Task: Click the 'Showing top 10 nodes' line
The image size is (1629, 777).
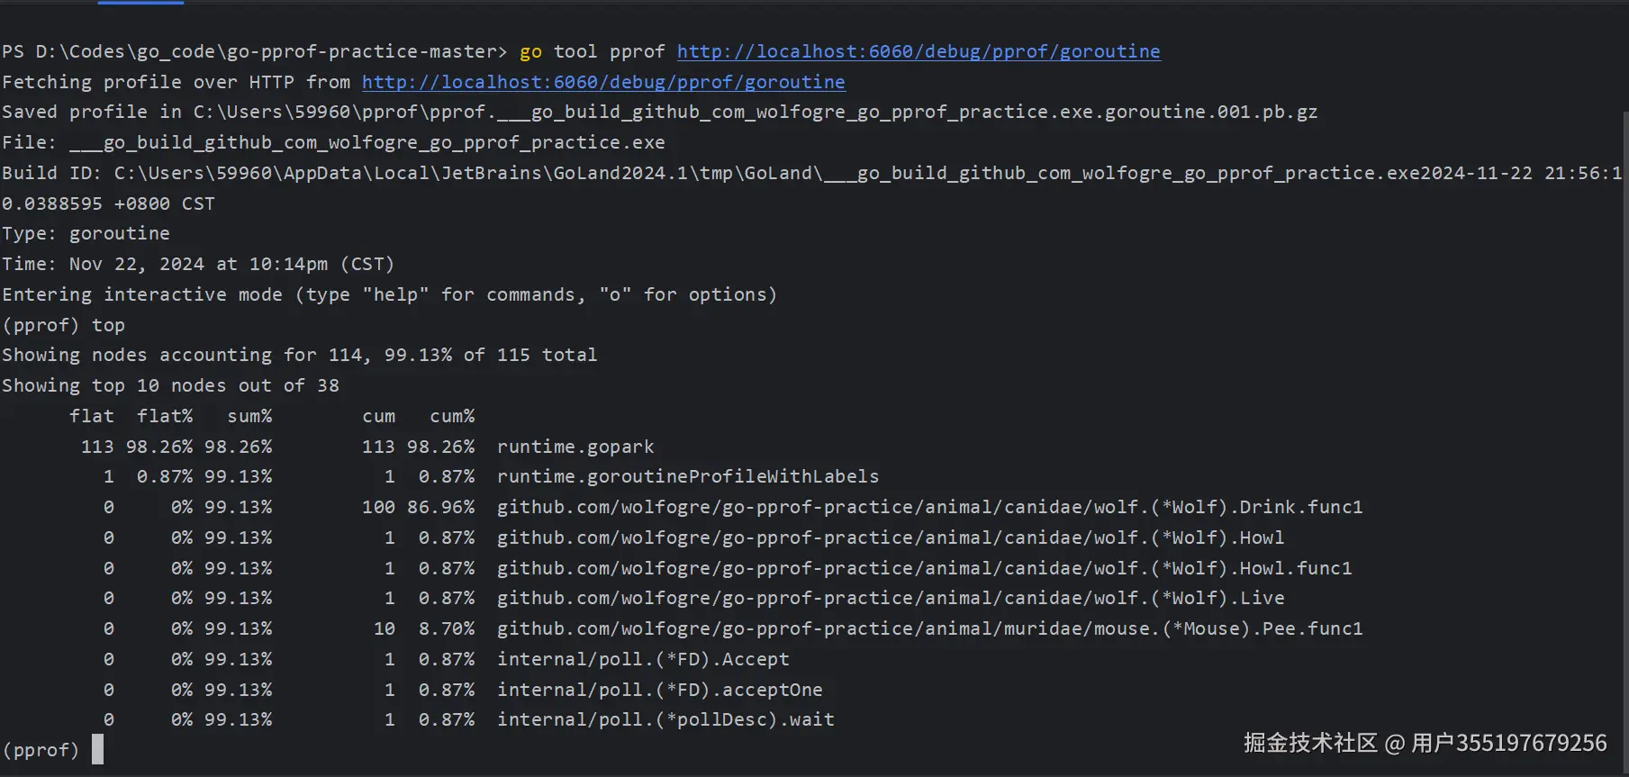Action: click(x=170, y=385)
